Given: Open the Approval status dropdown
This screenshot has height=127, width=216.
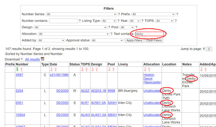Looking at the screenshot, I should coord(107,40).
